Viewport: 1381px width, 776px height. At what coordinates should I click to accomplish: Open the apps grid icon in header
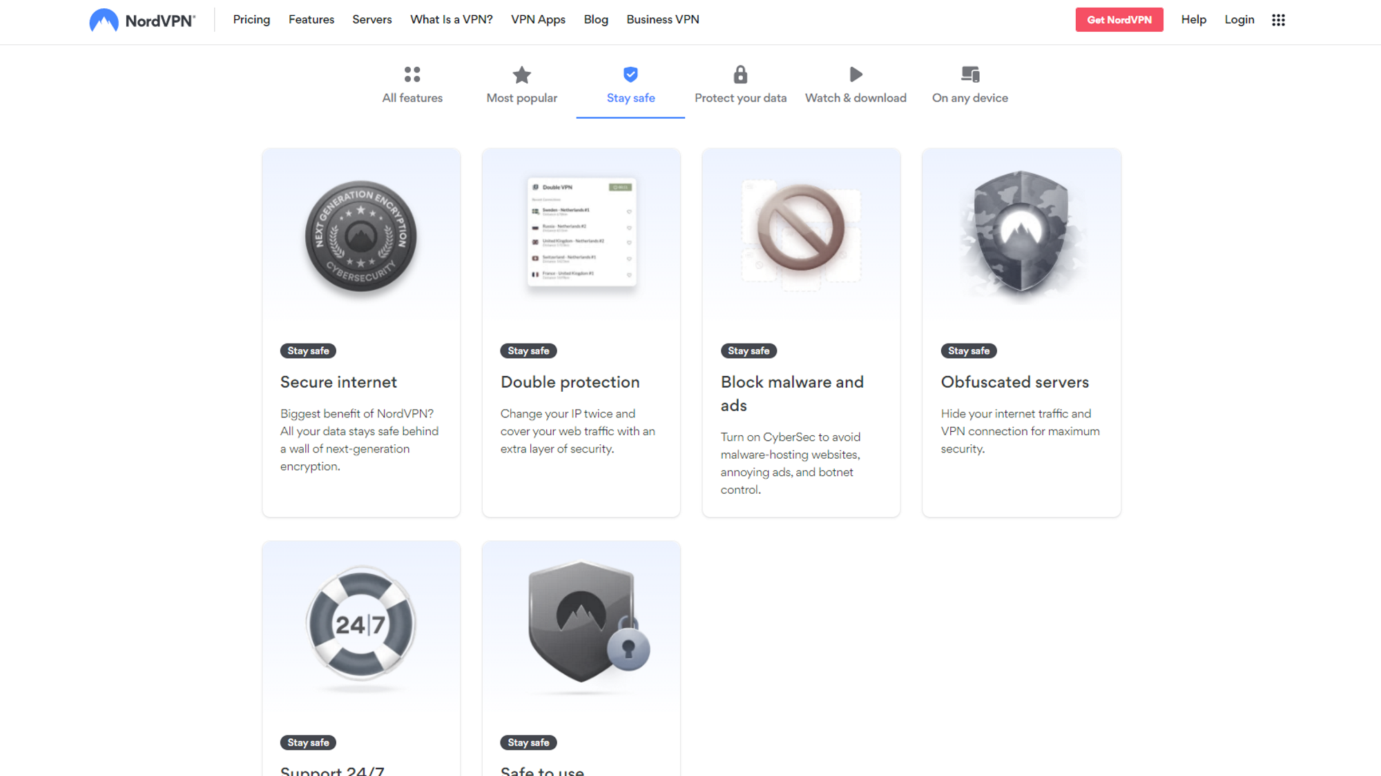point(1278,20)
